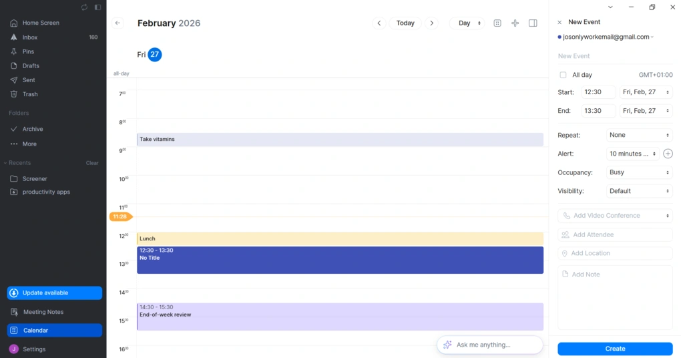Image resolution: width=681 pixels, height=358 pixels.
Task: Open Inbox in the sidebar
Action: pos(30,37)
